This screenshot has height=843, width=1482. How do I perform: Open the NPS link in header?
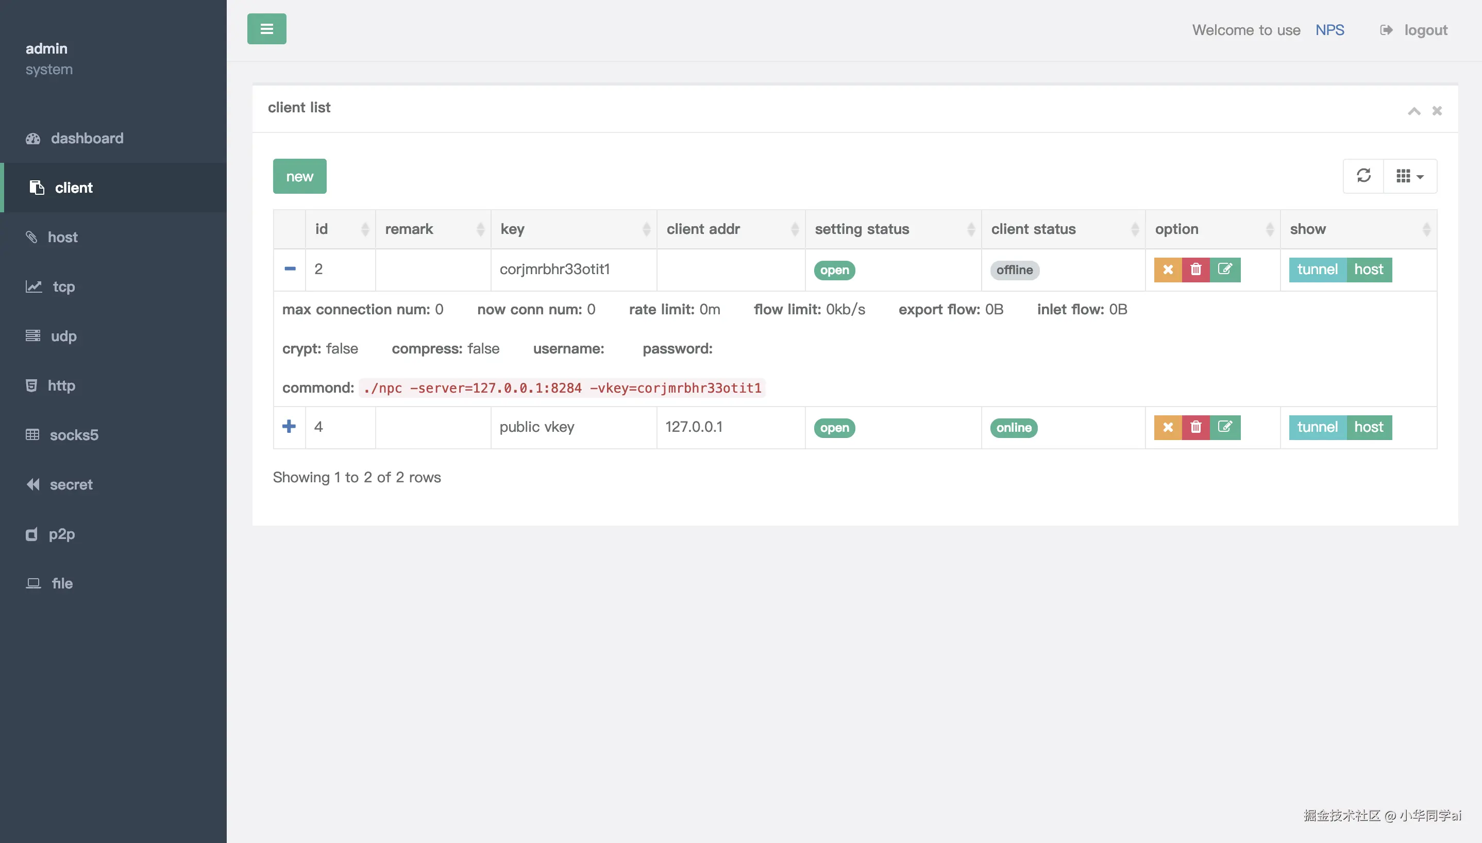[1329, 30]
